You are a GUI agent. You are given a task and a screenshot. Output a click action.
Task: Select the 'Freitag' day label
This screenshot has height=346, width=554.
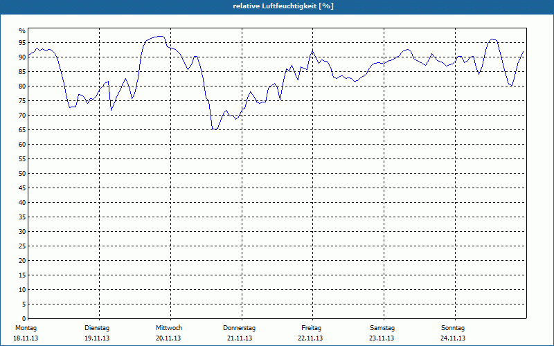(311, 328)
